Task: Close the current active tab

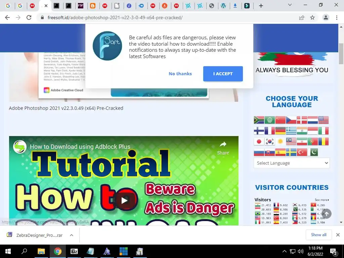Action: tap(46, 6)
